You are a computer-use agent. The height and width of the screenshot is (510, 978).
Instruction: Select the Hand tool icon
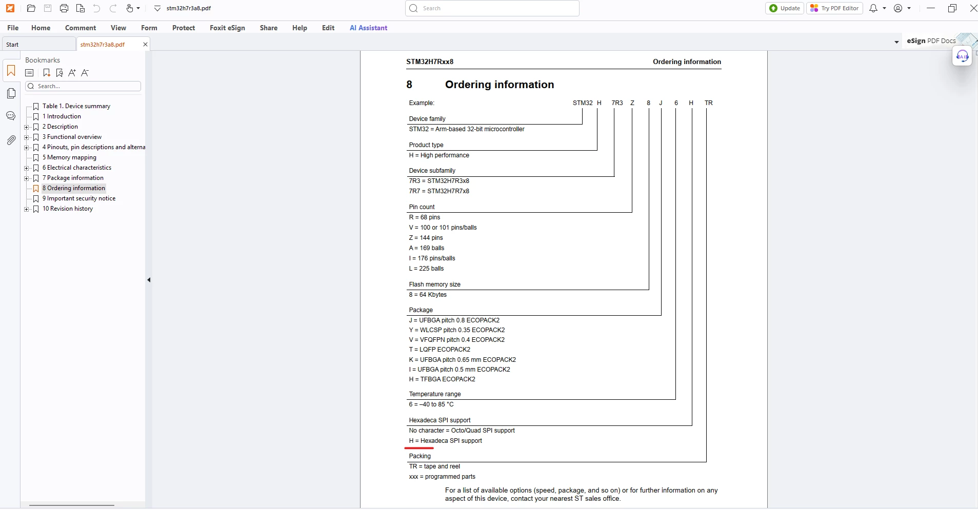pos(130,8)
